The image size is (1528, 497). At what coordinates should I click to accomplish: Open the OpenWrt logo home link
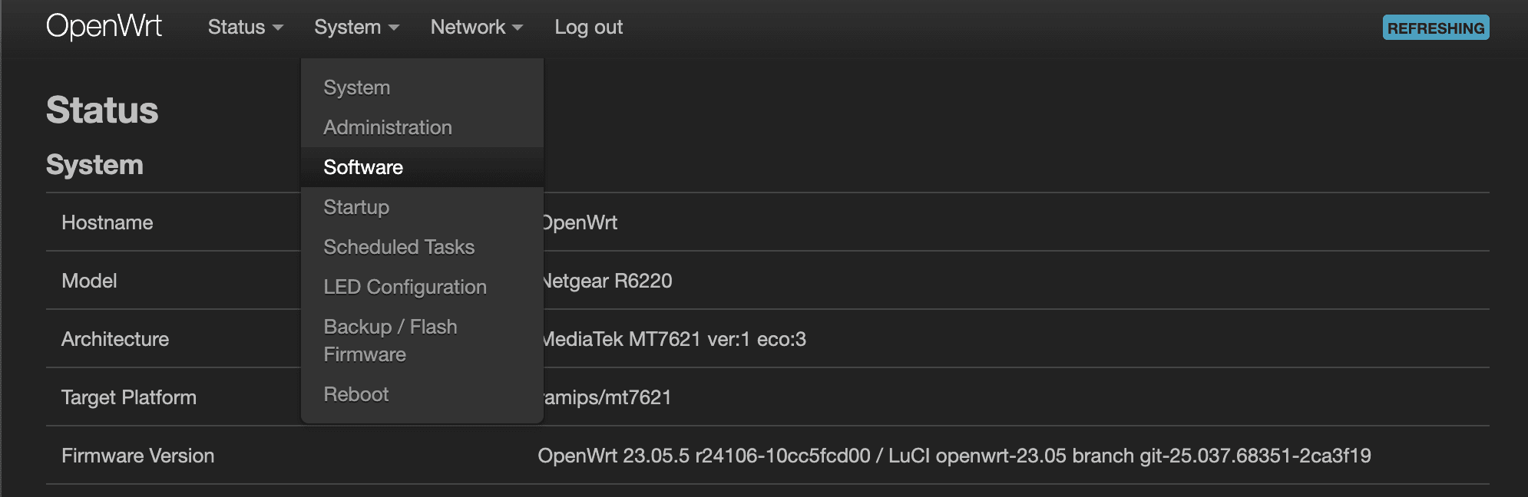[x=104, y=27]
